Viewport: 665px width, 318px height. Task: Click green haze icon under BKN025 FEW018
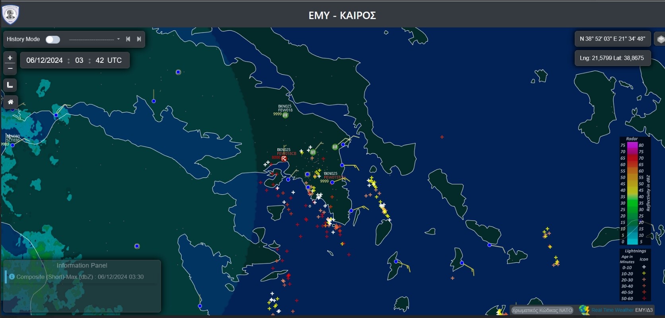(285, 115)
